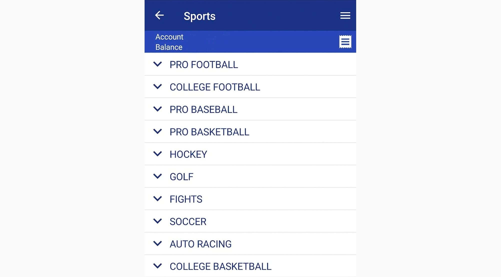Expand the PRO BASEBALL section
Screen dimensions: 501x277
(158, 109)
